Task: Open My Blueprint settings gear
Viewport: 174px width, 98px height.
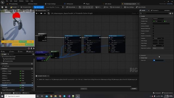Action: (33, 54)
